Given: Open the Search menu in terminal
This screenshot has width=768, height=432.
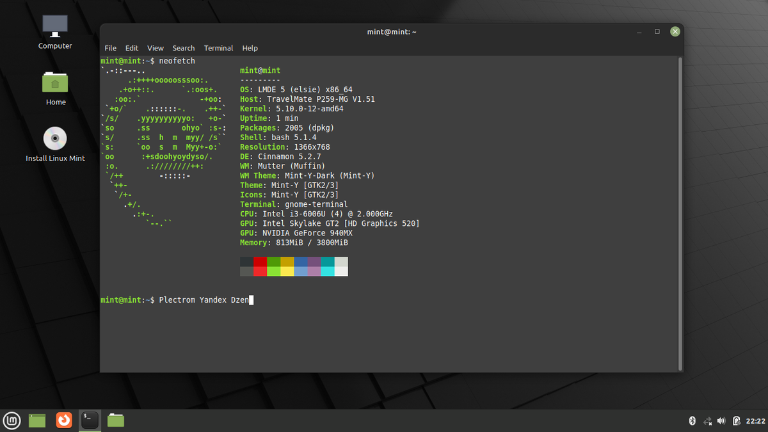Looking at the screenshot, I should pos(184,48).
